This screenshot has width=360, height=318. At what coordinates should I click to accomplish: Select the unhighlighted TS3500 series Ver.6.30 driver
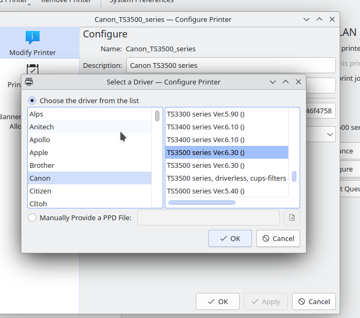coord(227,166)
